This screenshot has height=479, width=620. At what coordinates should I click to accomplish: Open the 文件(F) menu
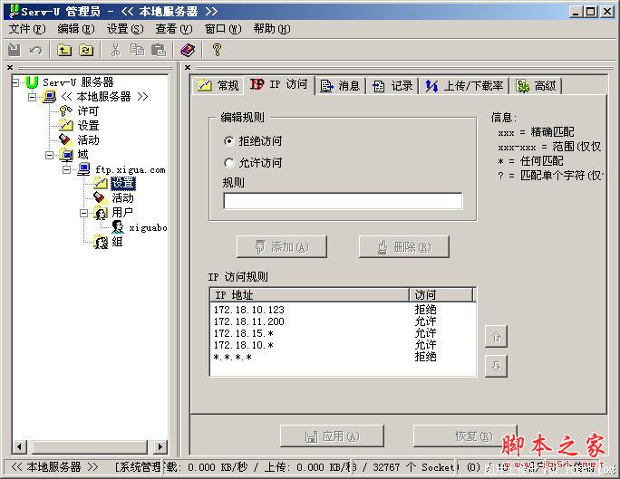coord(27,29)
